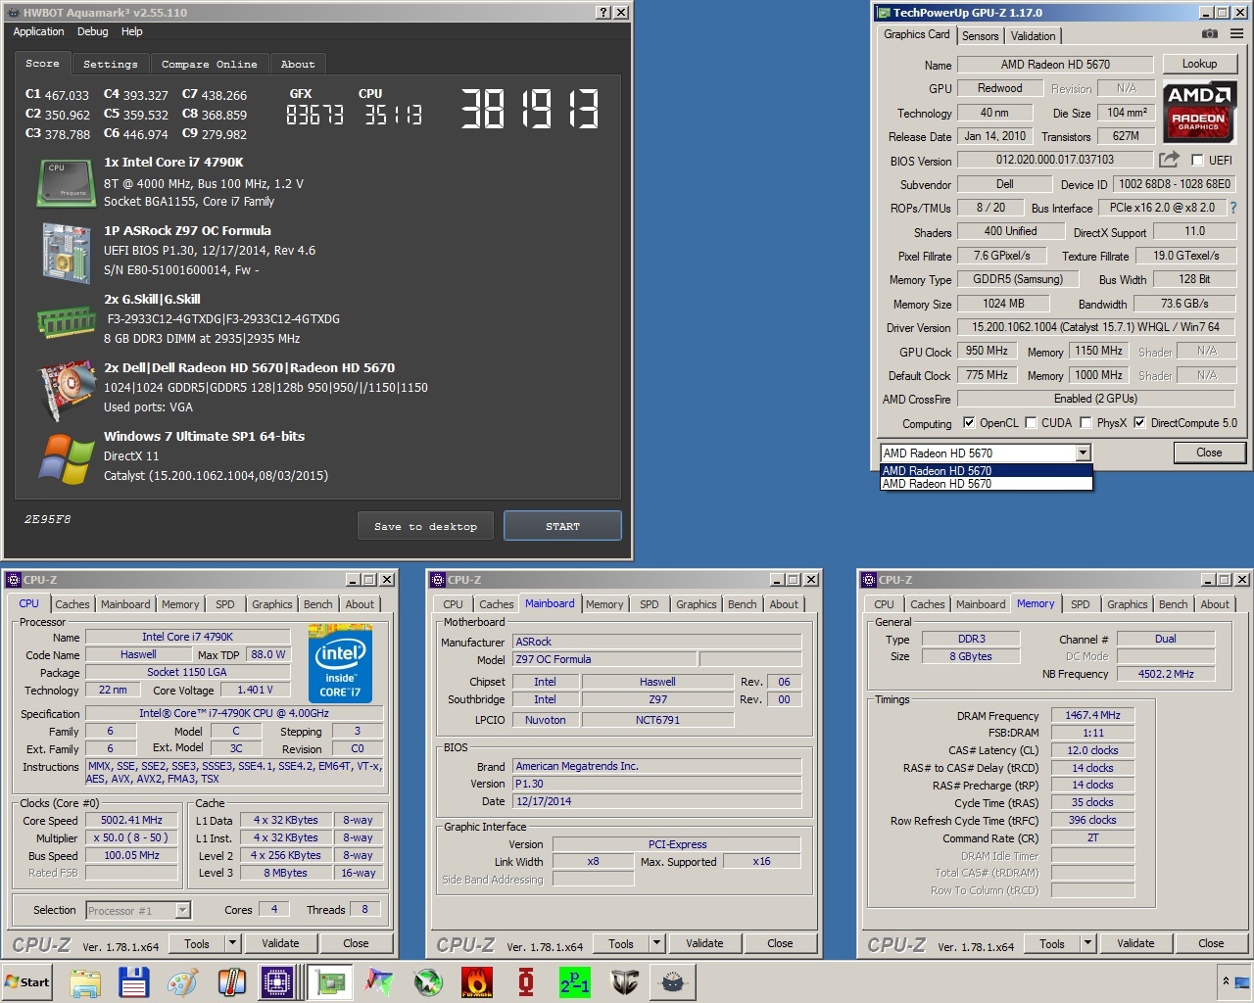Click the motherboard icon in Aquamark

tap(66, 252)
